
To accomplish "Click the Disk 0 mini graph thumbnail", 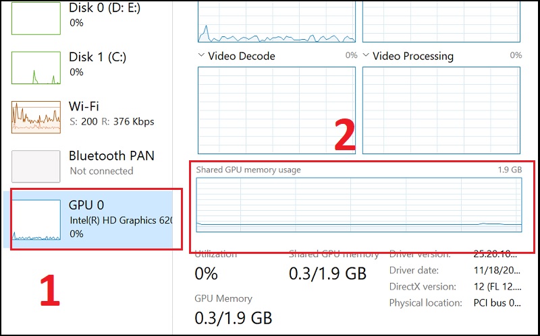I will tap(36, 18).
